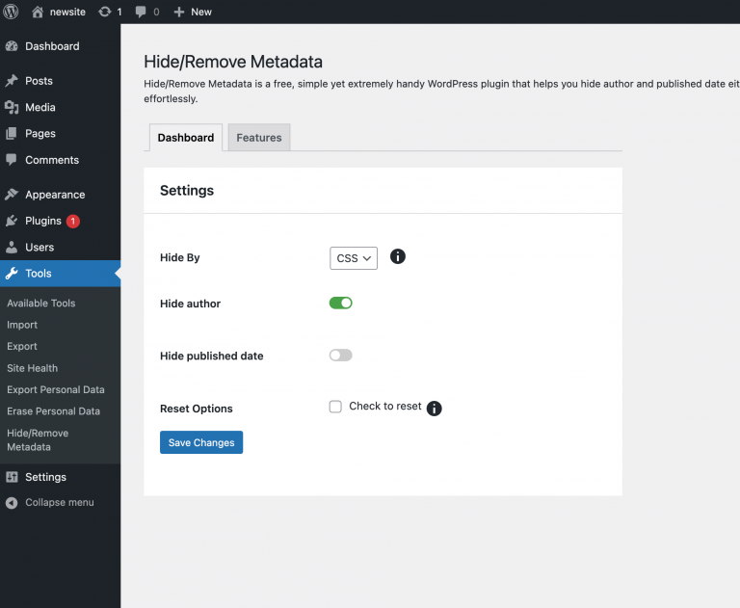Open Erase Personal Data link
Screen dimensions: 740x608
(53, 411)
